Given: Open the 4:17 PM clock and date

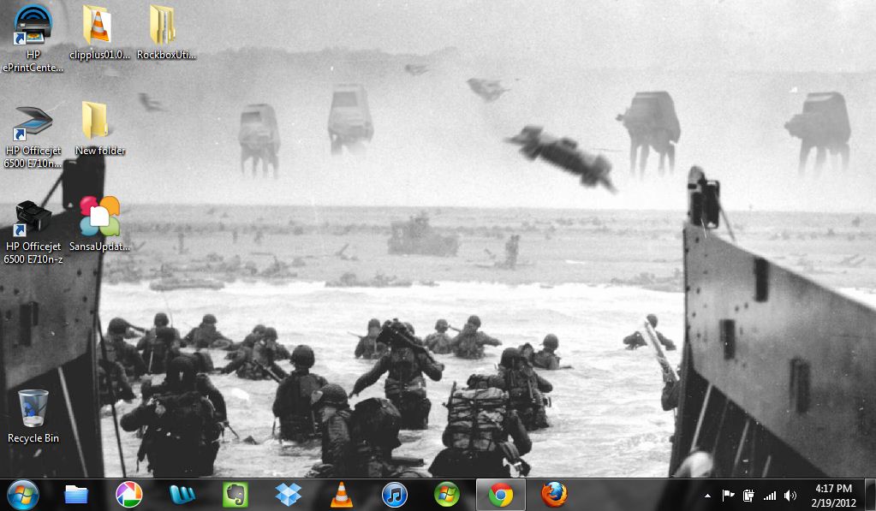Looking at the screenshot, I should point(833,496).
